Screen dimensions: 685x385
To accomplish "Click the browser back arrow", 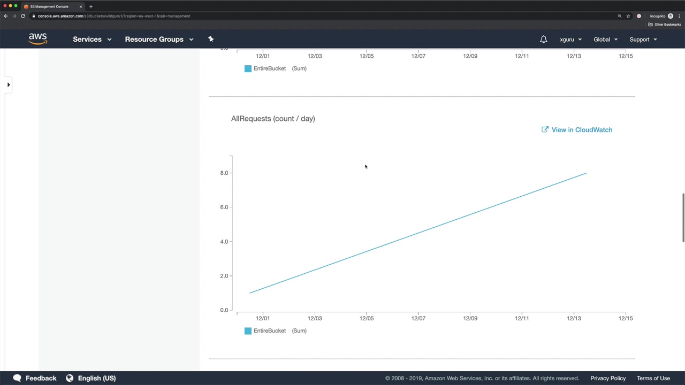I will [6, 16].
